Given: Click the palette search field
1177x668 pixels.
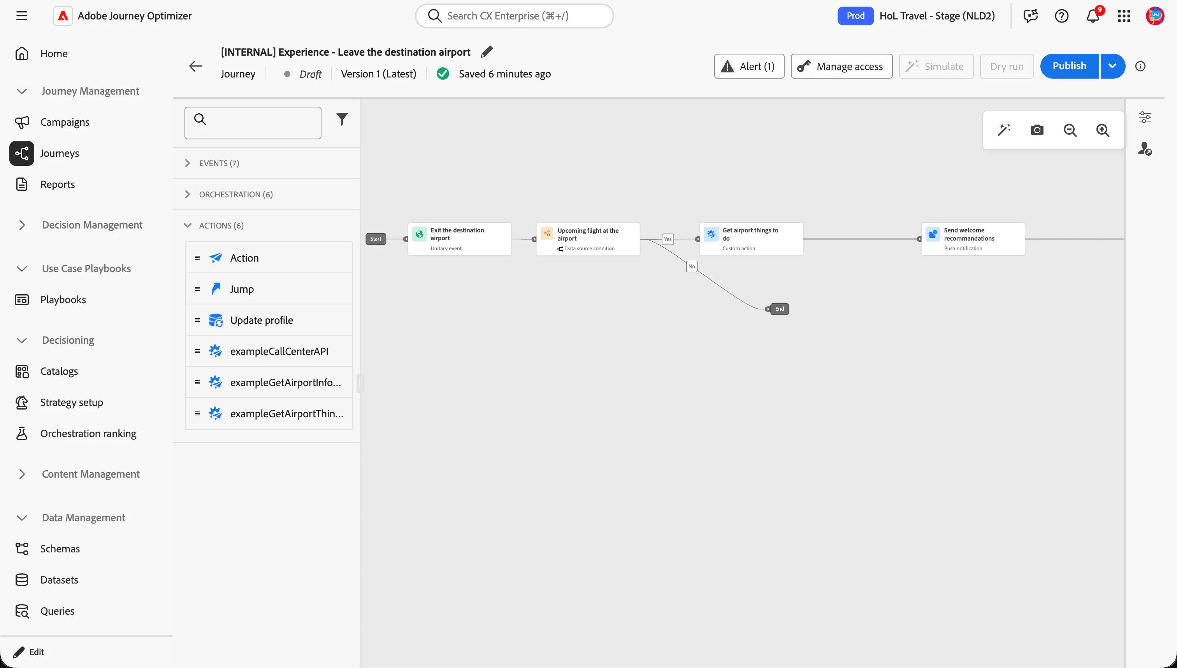Looking at the screenshot, I should click(253, 123).
